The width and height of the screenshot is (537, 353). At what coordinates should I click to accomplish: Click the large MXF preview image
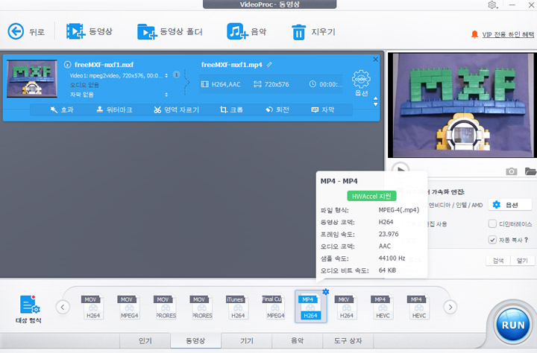click(461, 105)
